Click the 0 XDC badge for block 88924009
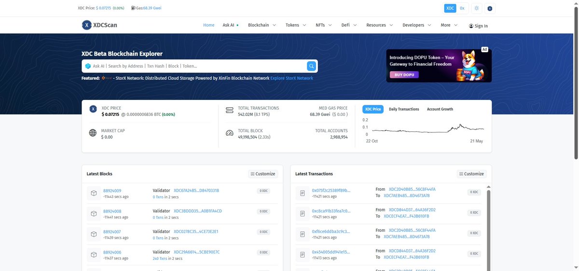 pos(263,191)
